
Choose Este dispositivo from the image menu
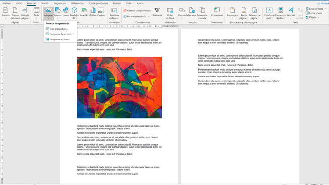click(x=58, y=28)
